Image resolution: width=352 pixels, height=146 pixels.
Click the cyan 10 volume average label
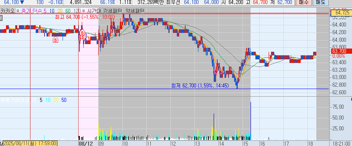[48, 100]
